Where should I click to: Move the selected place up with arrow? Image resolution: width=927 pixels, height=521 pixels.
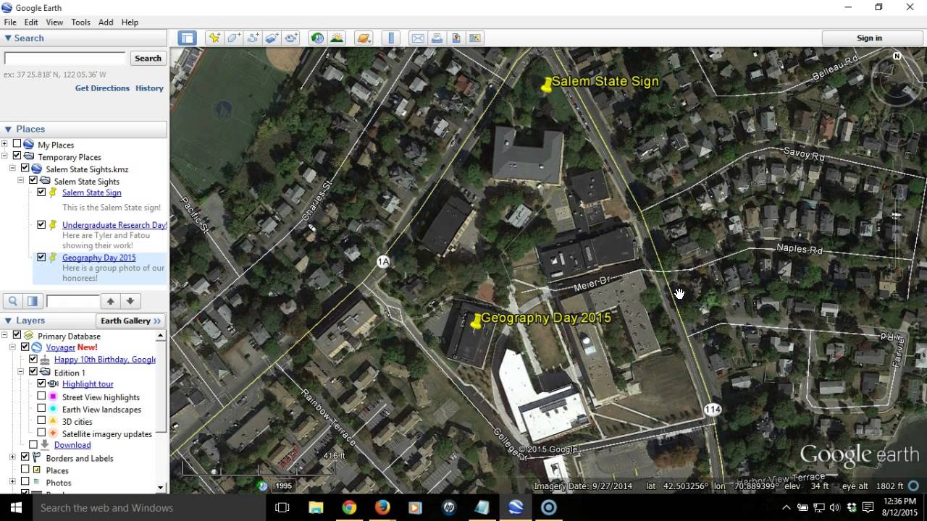[x=110, y=301]
